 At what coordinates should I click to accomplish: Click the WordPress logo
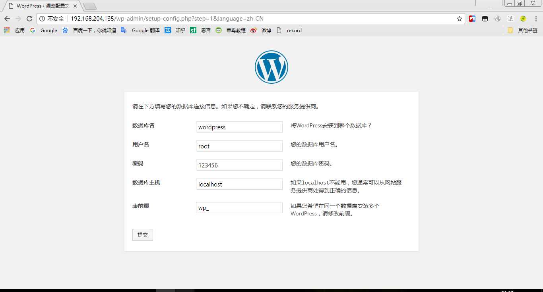pyautogui.click(x=271, y=67)
